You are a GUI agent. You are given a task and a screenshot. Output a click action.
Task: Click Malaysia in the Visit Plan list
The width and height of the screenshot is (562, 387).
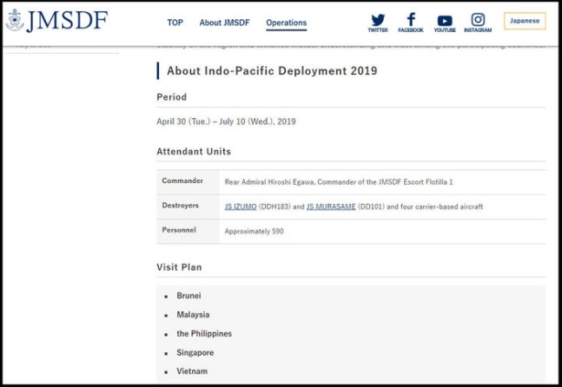tap(193, 315)
